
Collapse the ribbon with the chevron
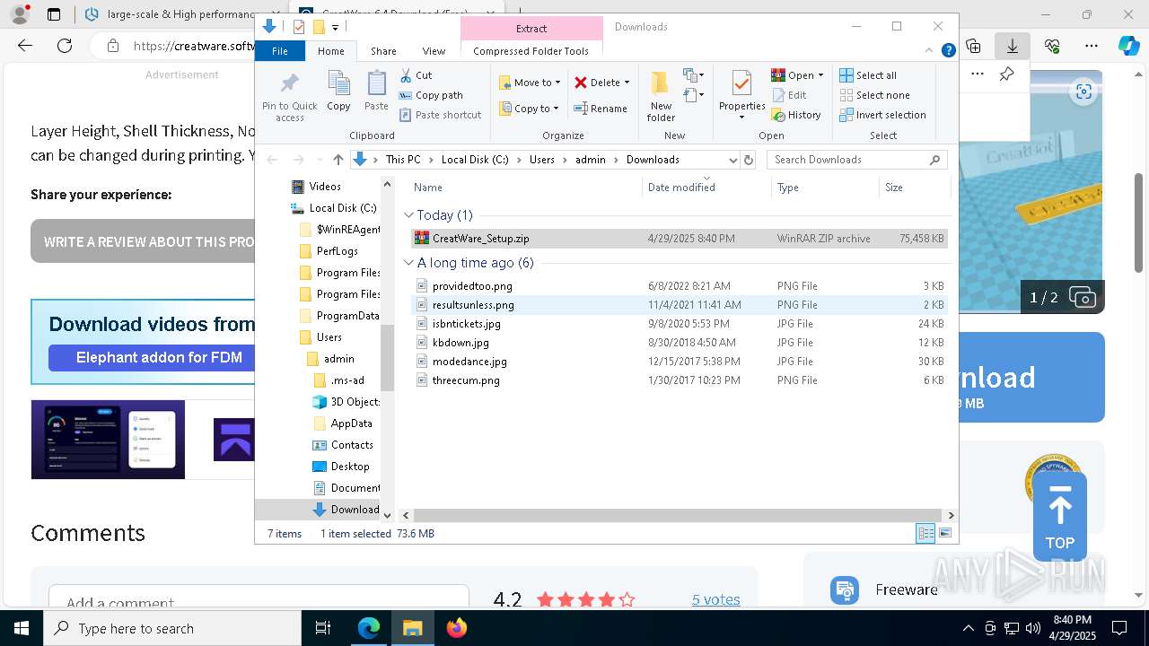(931, 51)
